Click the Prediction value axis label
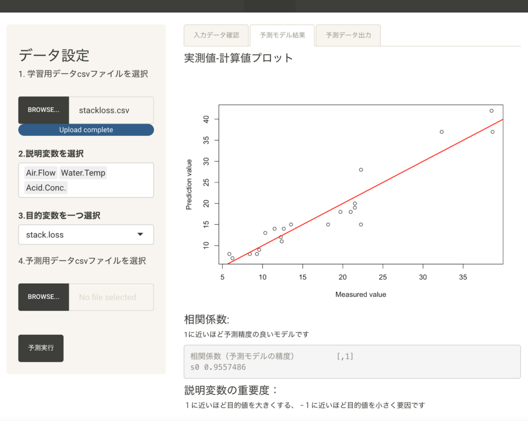Image resolution: width=528 pixels, height=421 pixels. pos(189,184)
